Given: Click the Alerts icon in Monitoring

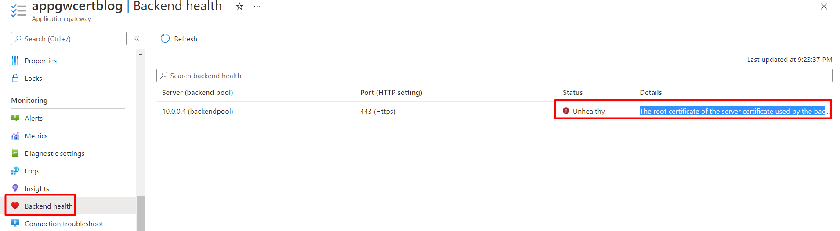Looking at the screenshot, I should point(15,118).
